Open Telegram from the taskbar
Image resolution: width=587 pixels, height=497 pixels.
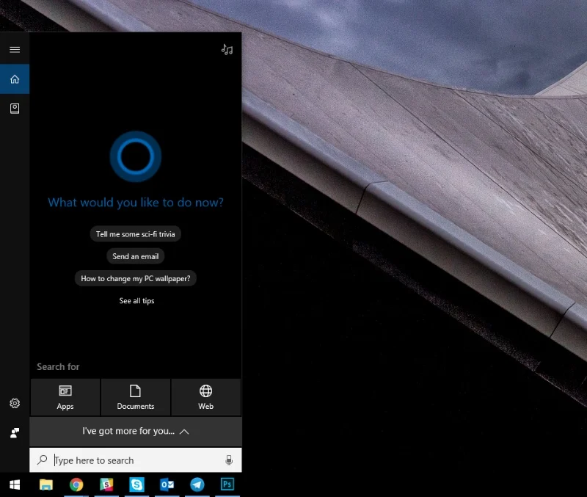197,485
